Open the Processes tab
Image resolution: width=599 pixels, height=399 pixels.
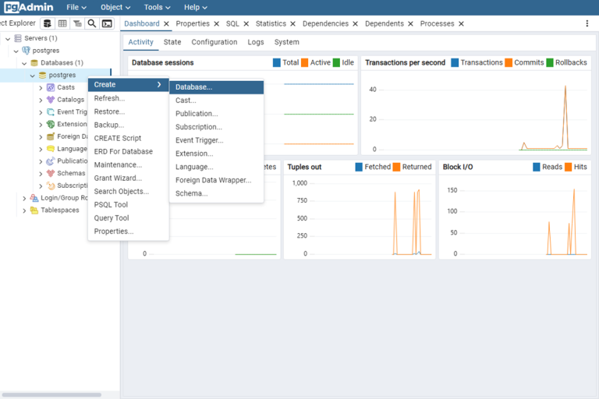437,23
